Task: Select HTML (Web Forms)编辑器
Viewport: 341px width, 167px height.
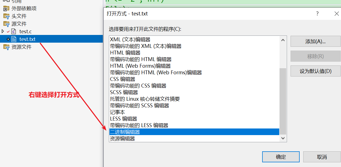Action: pyautogui.click(x=194, y=66)
